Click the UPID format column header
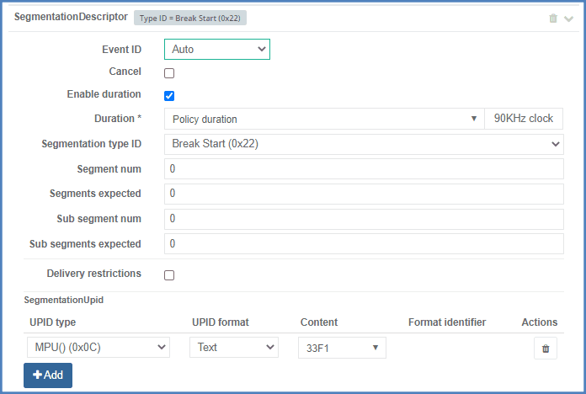The height and width of the screenshot is (394, 586). (221, 322)
